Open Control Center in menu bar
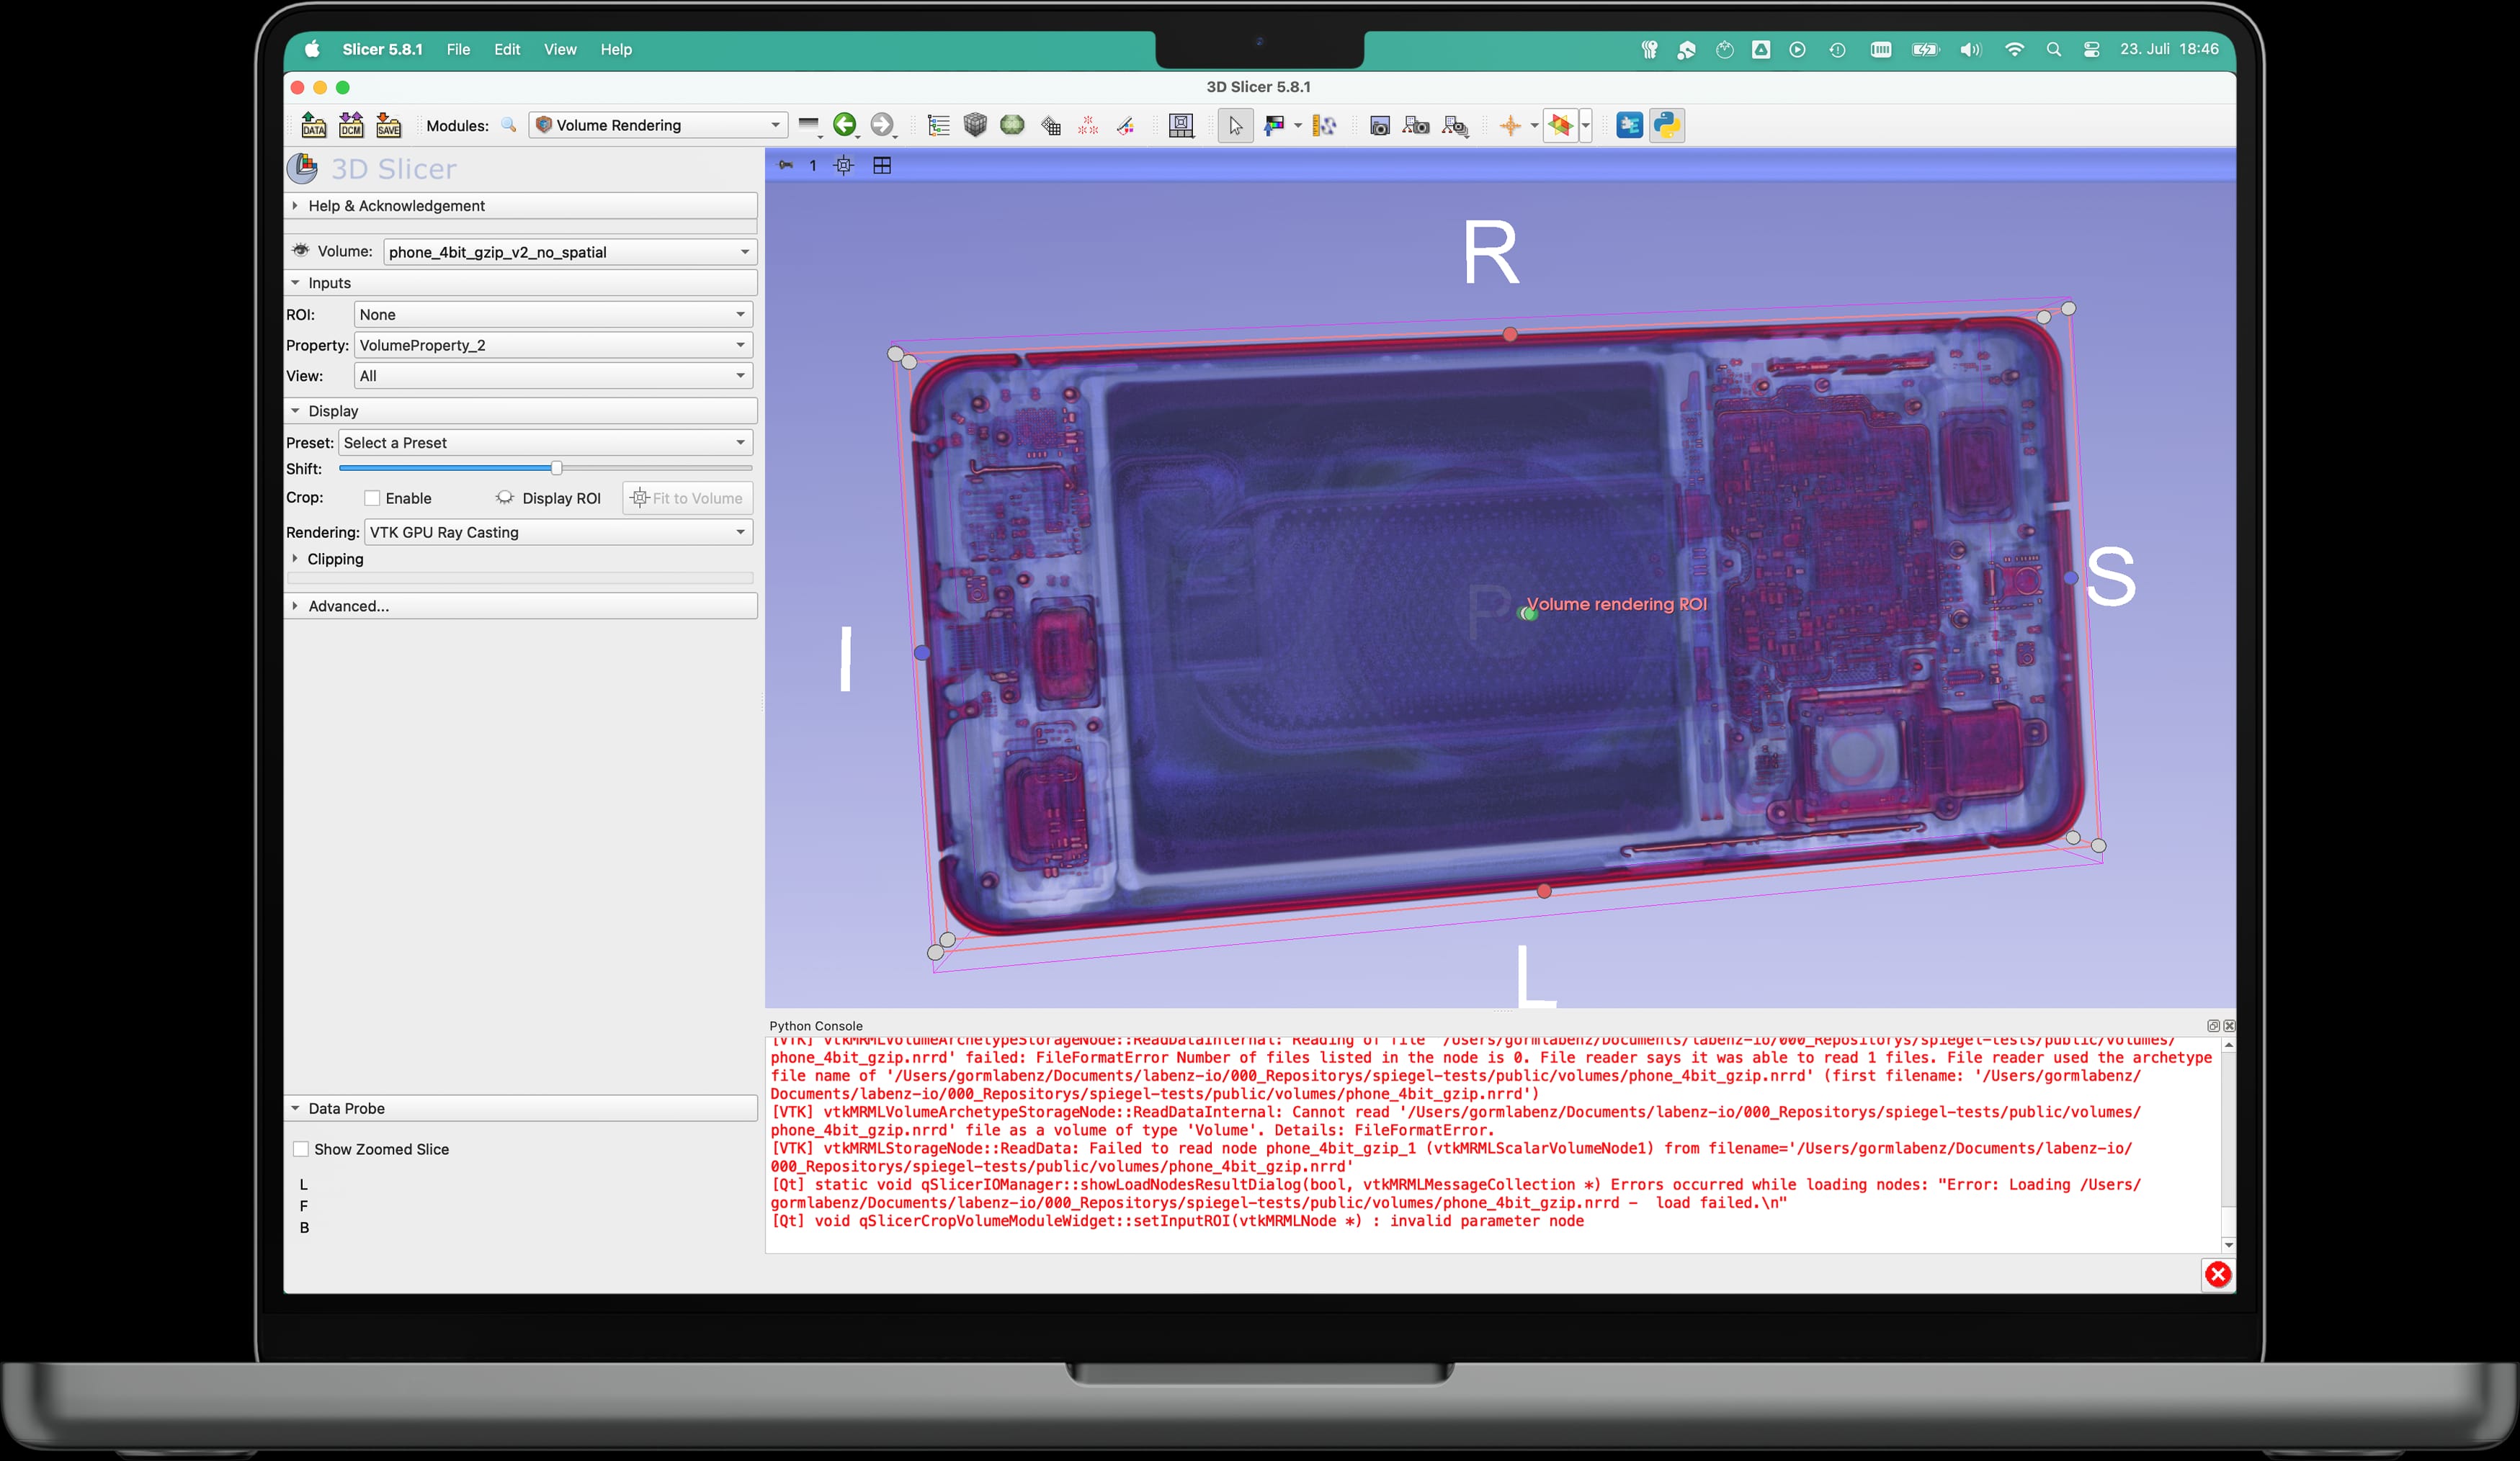The height and width of the screenshot is (1461, 2520). pos(2091,49)
